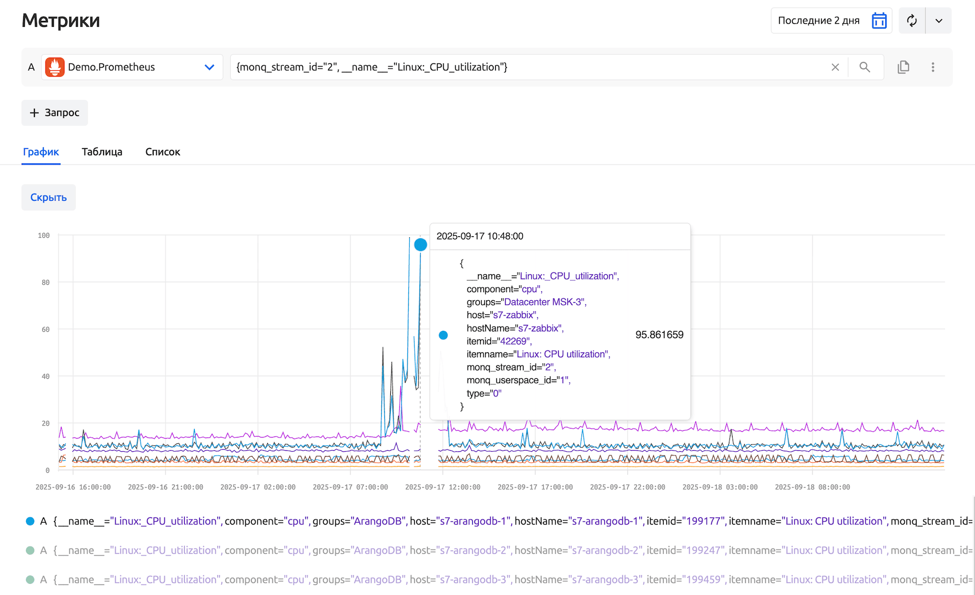Screen dimensions: 975x595
Task: Add a new query with + Запрос
Action: tap(54, 113)
